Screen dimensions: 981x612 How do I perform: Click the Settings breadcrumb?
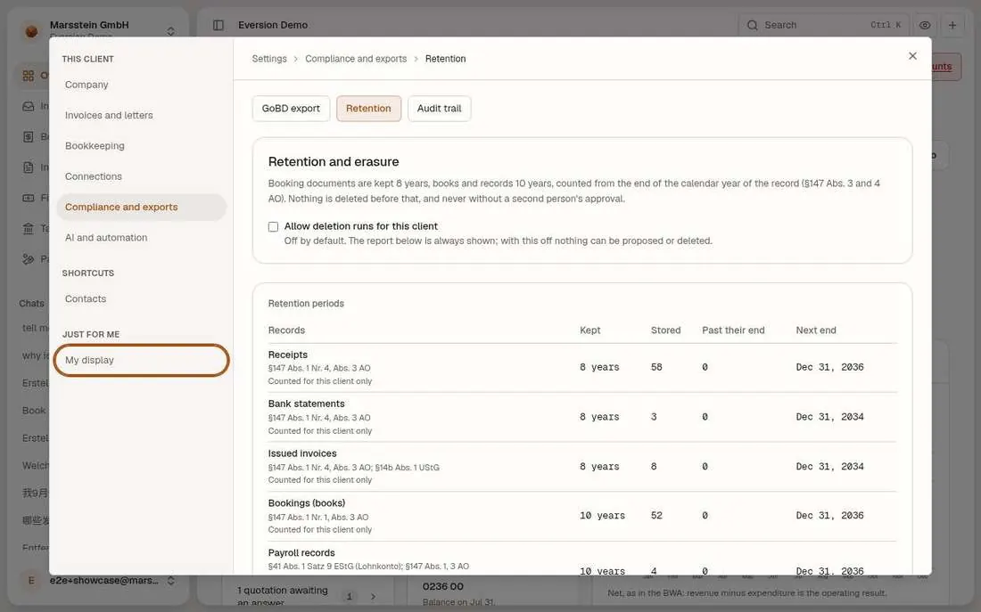pos(269,59)
